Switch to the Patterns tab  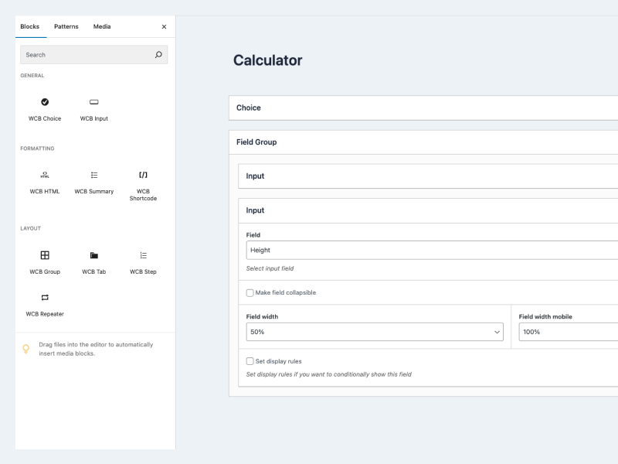[66, 26]
